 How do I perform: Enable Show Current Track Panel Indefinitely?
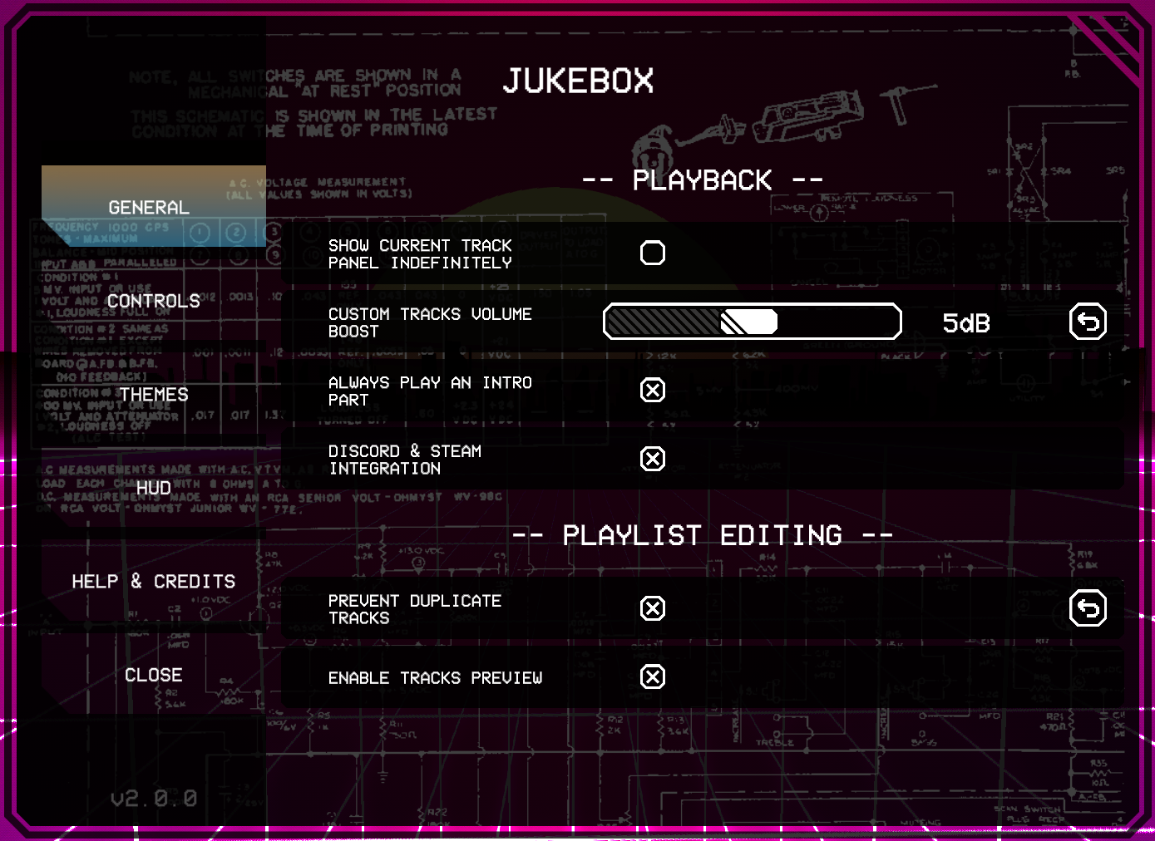[653, 253]
